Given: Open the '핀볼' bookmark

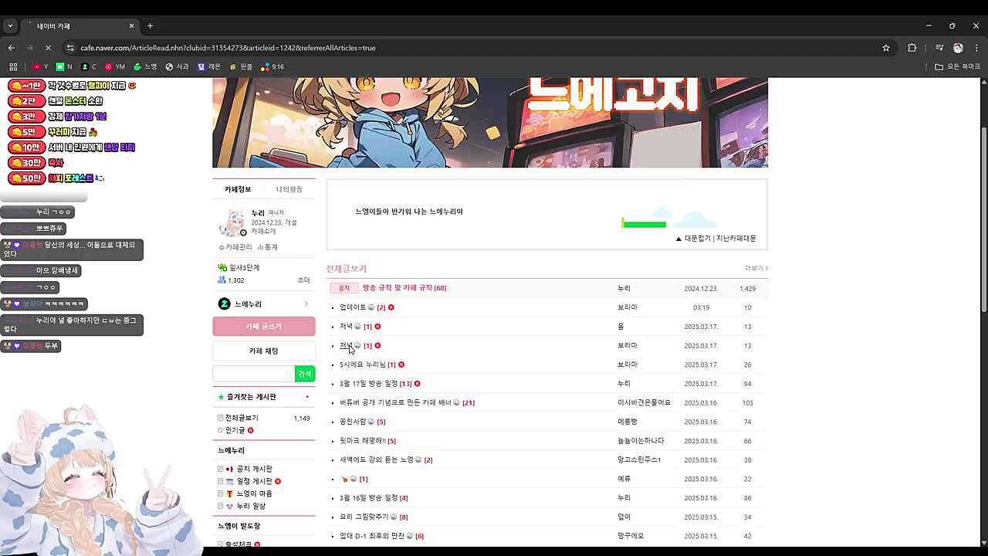Looking at the screenshot, I should (241, 67).
